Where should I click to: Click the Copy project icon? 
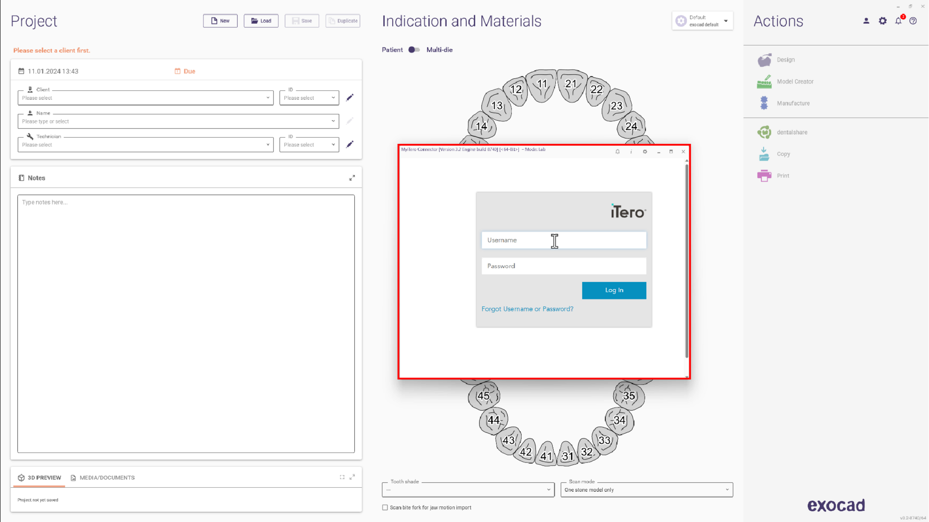pos(764,154)
